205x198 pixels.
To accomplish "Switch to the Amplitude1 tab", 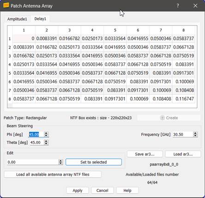I will click(17, 19).
